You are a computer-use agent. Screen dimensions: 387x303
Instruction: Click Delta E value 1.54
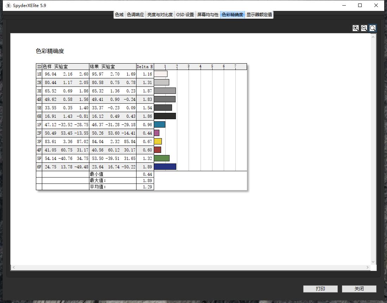pos(147,108)
